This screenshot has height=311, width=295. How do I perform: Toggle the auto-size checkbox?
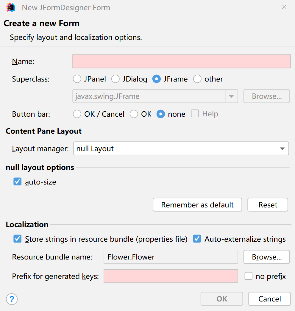(18, 182)
